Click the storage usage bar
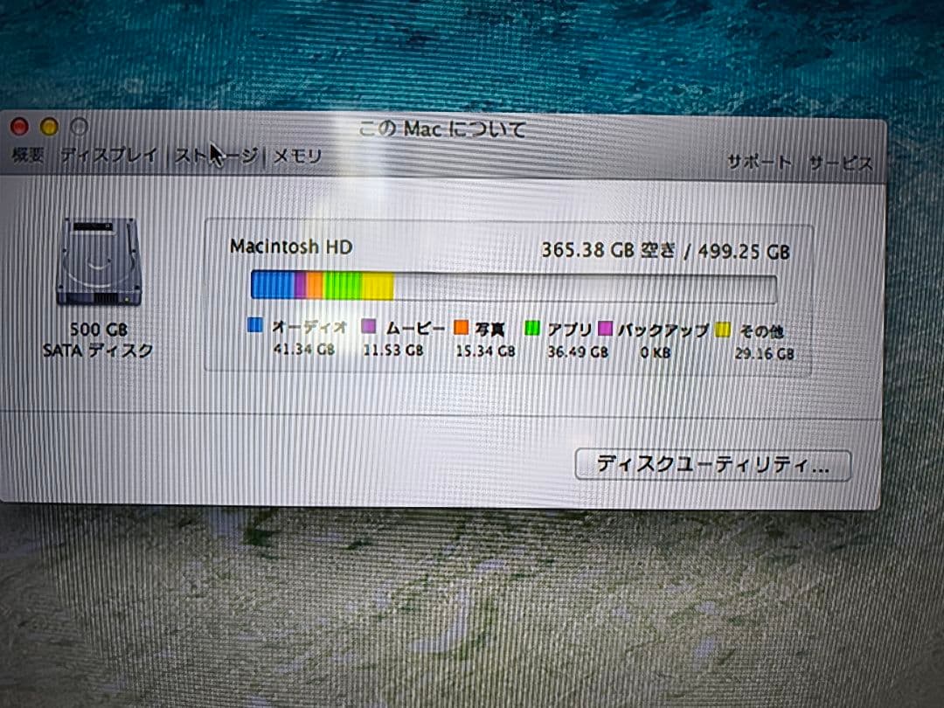Screen dimensions: 944x708 (516, 283)
